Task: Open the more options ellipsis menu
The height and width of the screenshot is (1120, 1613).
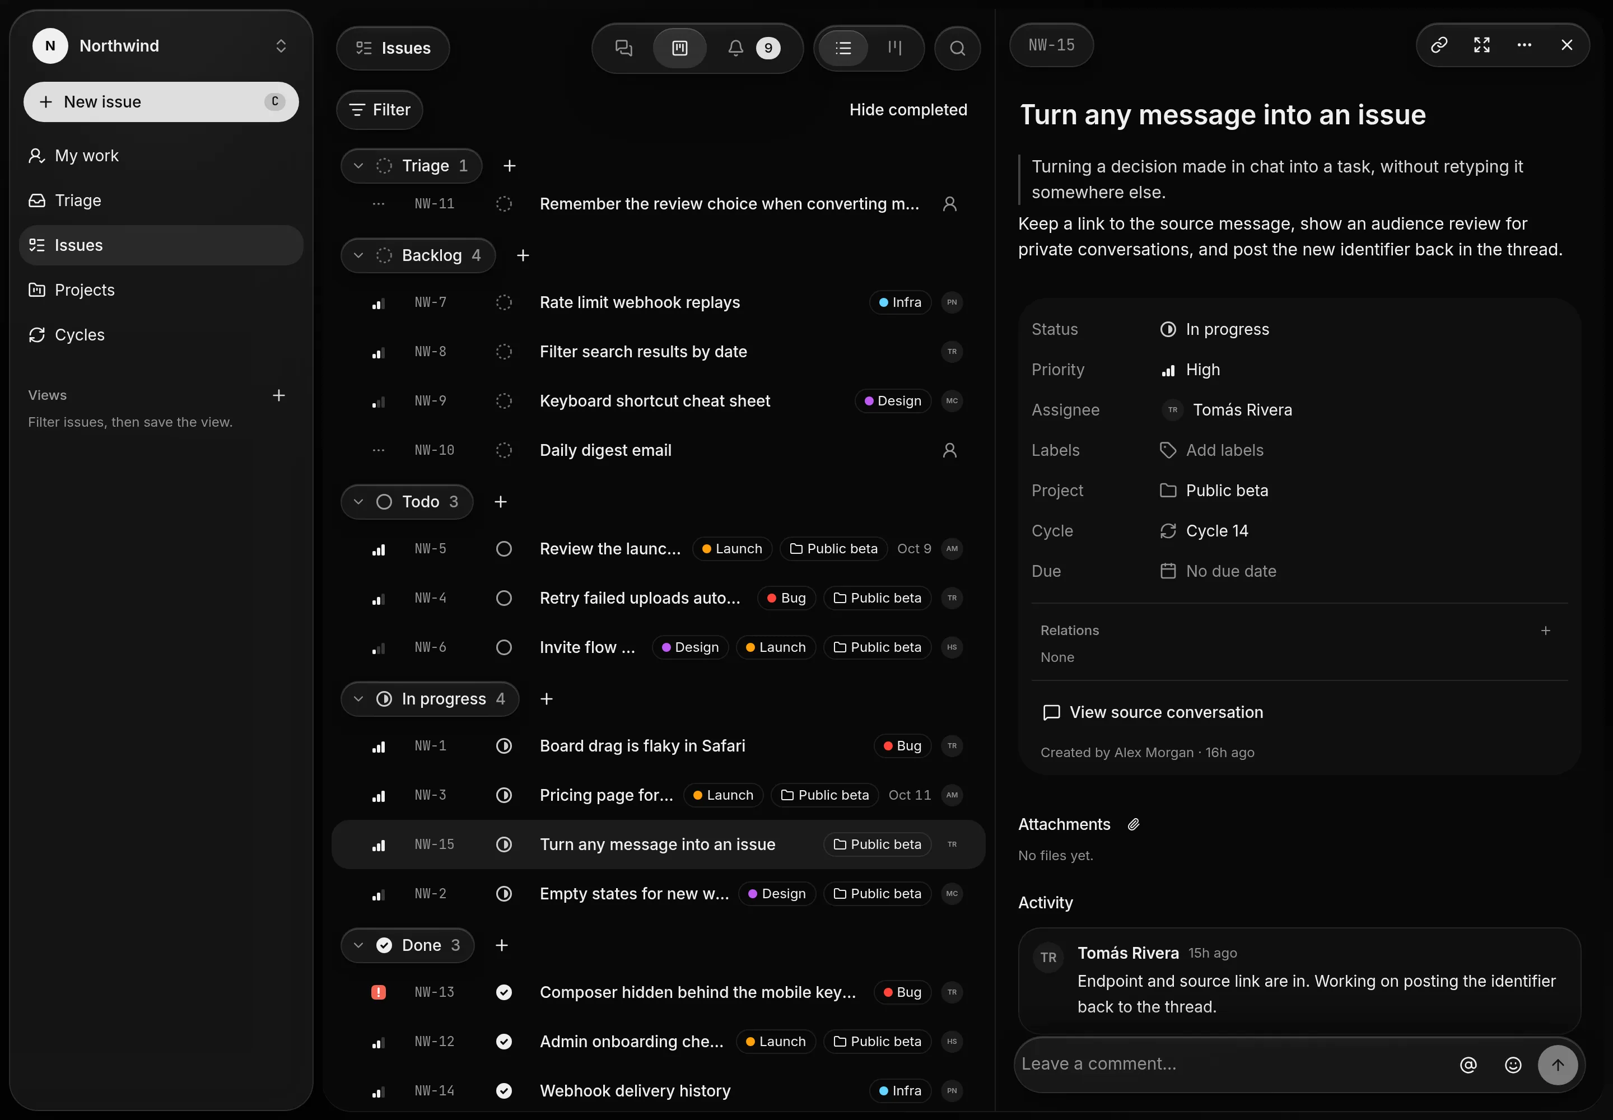Action: (1525, 45)
